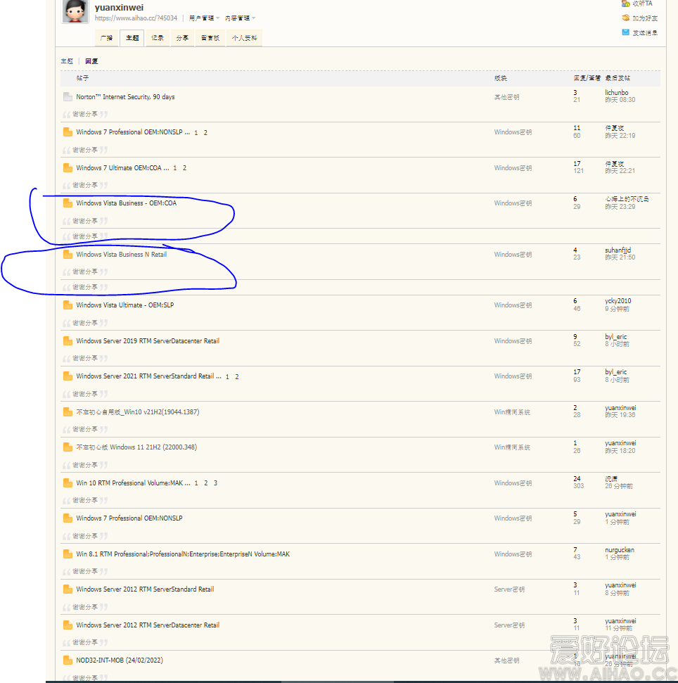Open the Win精简系统 board on Win10 v21H2 row
The height and width of the screenshot is (683, 678).
point(512,412)
